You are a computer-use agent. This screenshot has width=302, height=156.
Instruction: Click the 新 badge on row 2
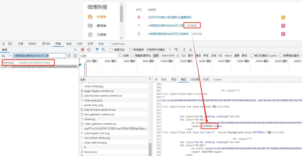[x=283, y=34]
